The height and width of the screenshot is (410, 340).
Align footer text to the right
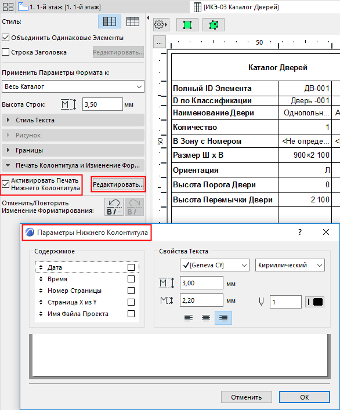[x=223, y=318]
